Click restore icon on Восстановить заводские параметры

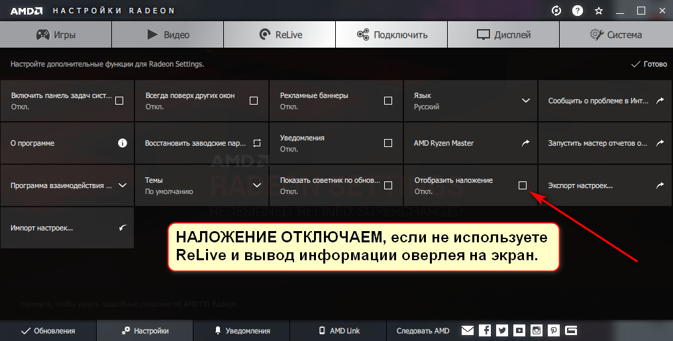click(x=256, y=143)
